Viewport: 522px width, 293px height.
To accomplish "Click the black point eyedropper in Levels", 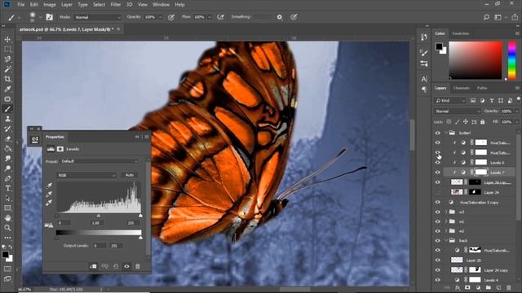I will 49,186.
